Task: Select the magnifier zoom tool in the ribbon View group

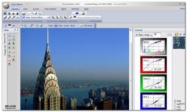Action: 40,14
